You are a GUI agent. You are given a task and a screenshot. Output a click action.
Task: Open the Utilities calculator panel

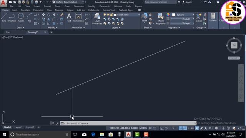pos(213,17)
